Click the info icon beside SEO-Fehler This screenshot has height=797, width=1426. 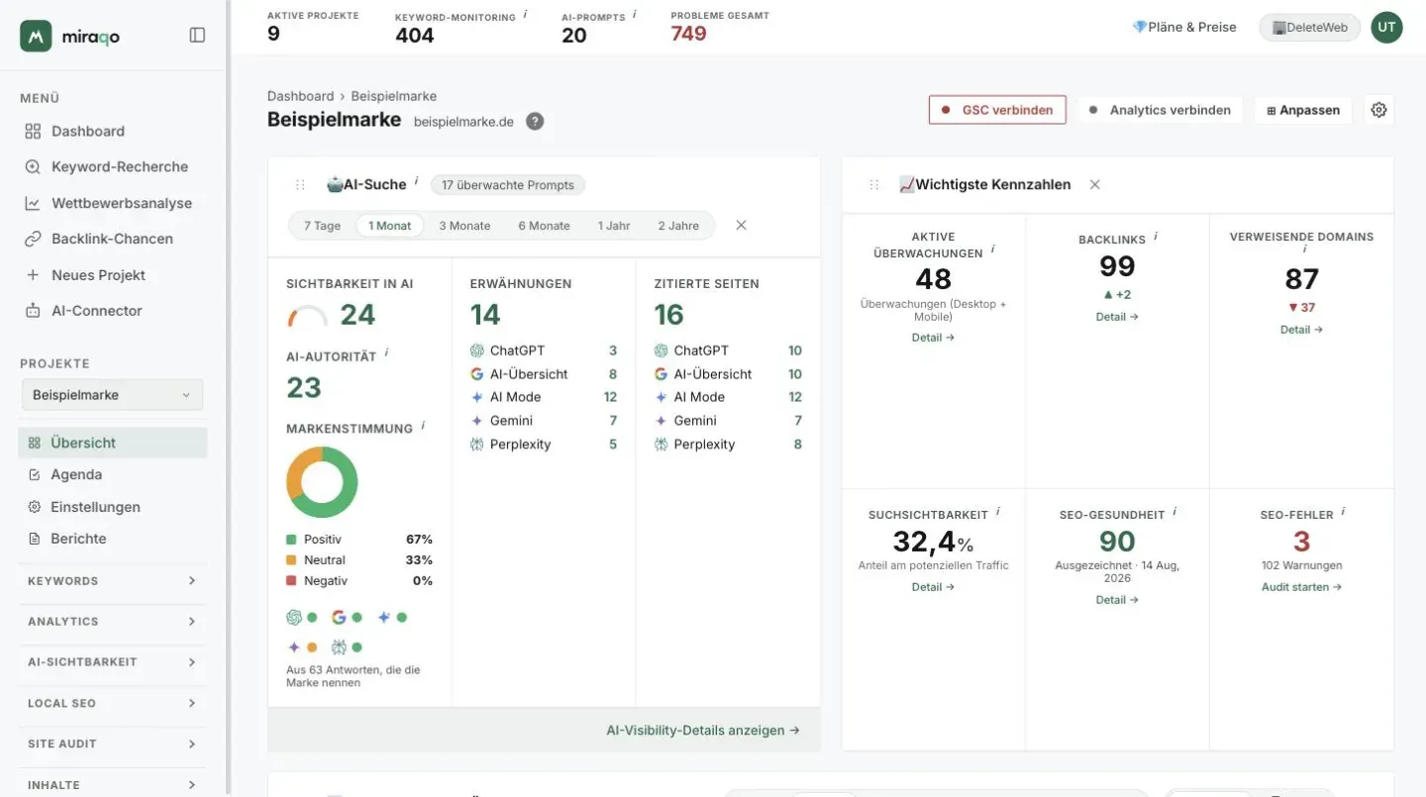(1343, 512)
